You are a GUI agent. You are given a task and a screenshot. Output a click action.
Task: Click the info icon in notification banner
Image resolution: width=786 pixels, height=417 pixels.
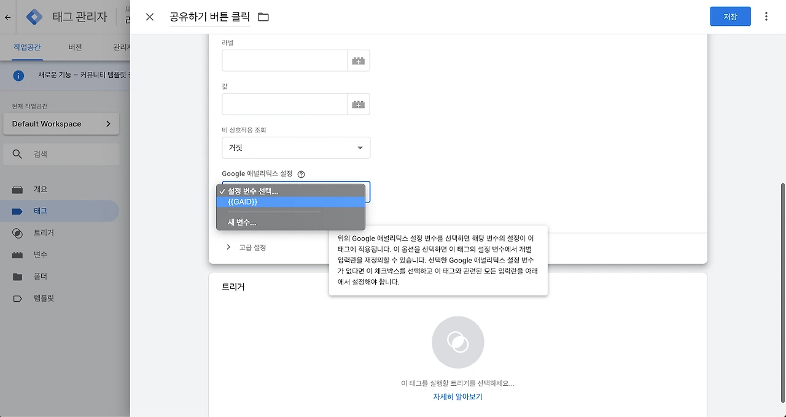(x=18, y=76)
